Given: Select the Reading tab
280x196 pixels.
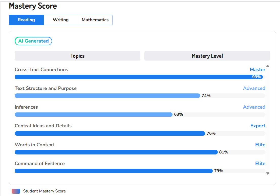Looking at the screenshot, I should [26, 20].
